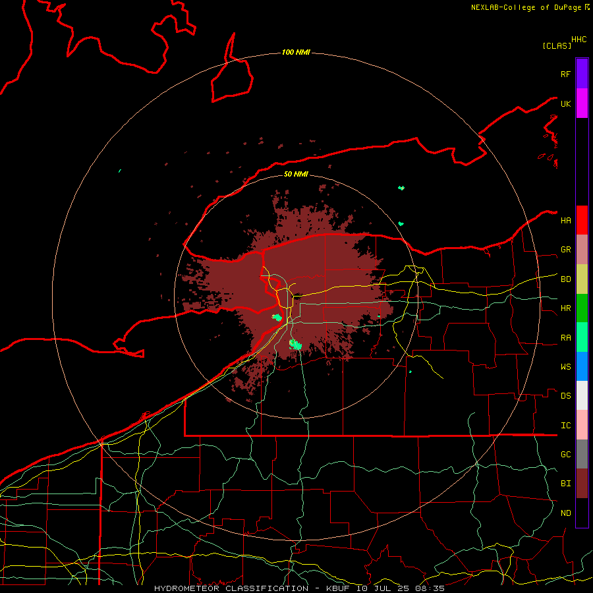Image resolution: width=593 pixels, height=593 pixels.
Task: Click the GC gray legend swatch
Action: [582, 454]
